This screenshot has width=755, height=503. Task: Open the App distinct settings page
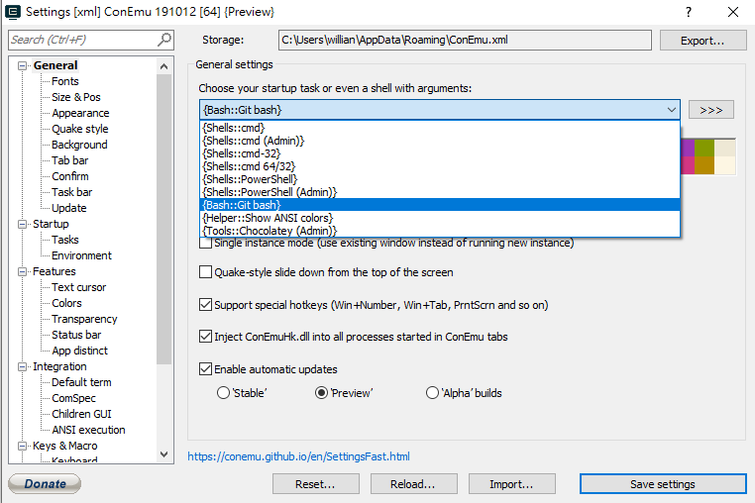coord(80,351)
